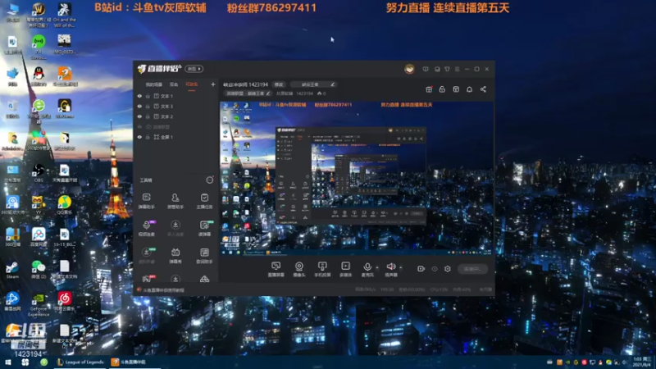Image resolution: width=656 pixels, height=369 pixels.
Task: Select the 文本 1 source row
Action: tap(175, 96)
